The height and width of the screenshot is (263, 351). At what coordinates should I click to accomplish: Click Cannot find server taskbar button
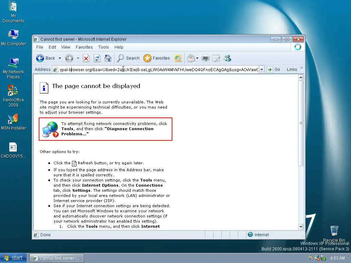57,258
